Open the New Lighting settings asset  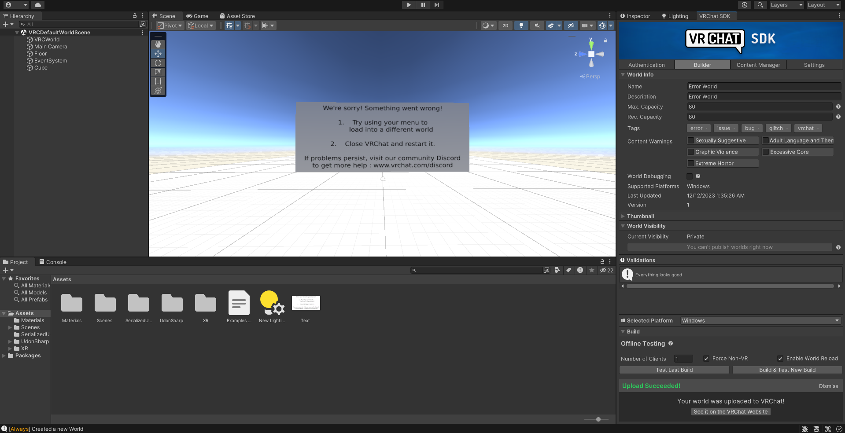272,303
